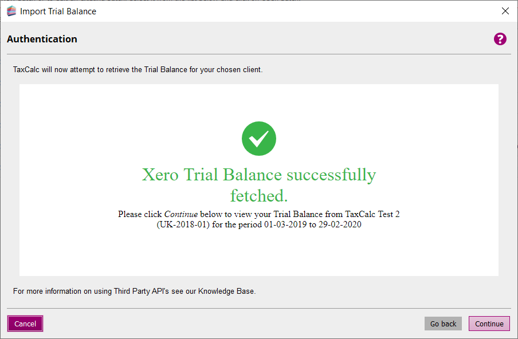518x339 pixels.
Task: Proceed with the Continue button
Action: (489, 324)
